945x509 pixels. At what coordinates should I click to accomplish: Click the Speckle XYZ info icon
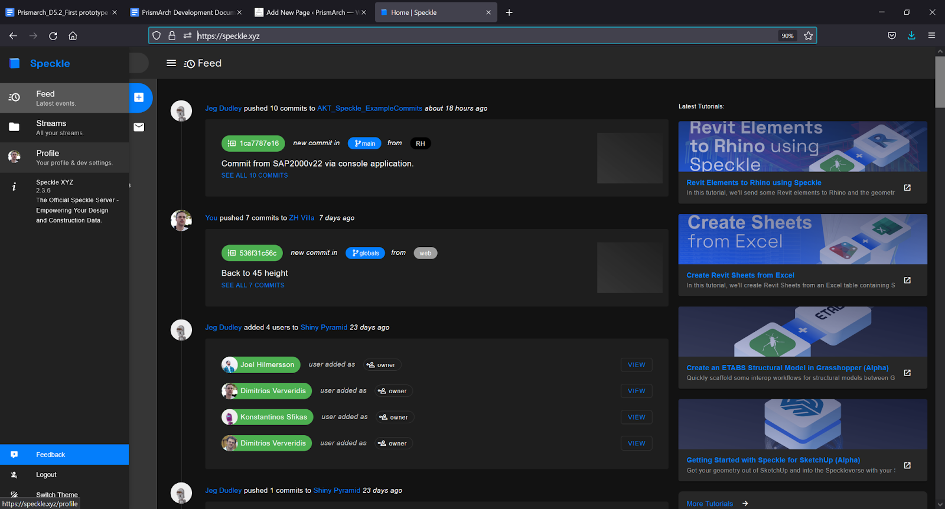click(x=14, y=187)
